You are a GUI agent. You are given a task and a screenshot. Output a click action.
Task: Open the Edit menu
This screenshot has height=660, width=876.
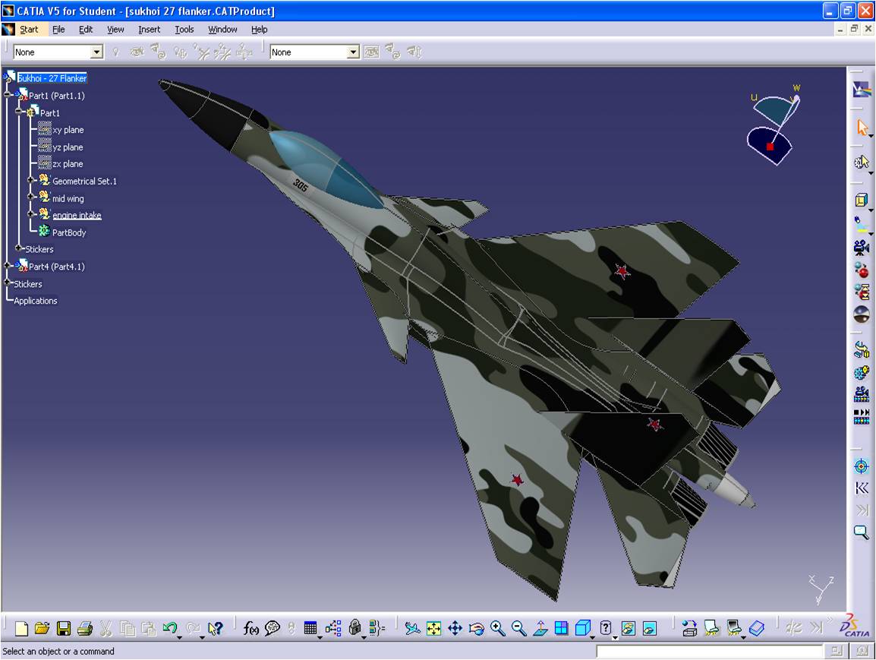(86, 29)
